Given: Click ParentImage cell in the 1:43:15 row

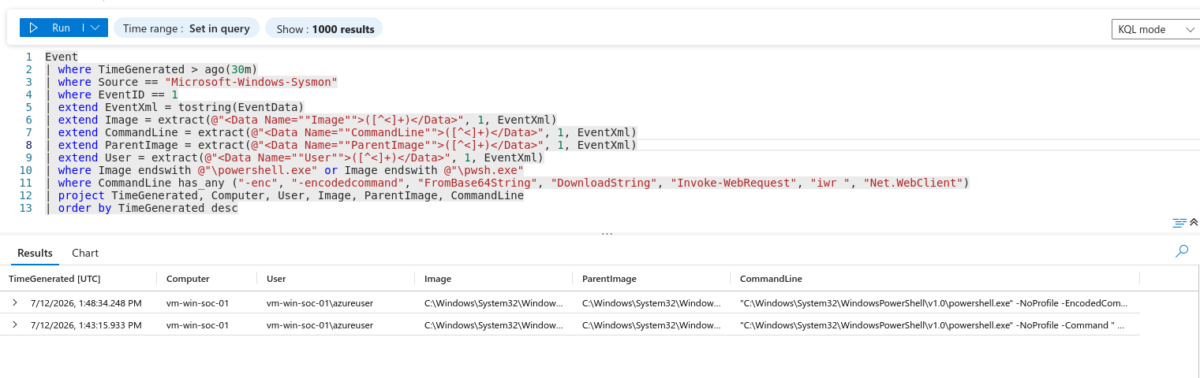Looking at the screenshot, I should (652, 324).
